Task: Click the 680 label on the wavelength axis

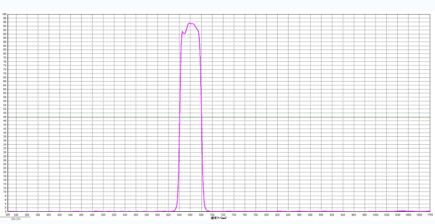Action: coord(201,215)
